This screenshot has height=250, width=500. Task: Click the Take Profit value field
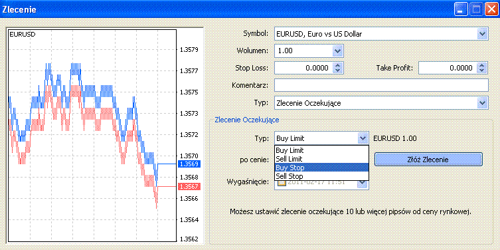448,68
